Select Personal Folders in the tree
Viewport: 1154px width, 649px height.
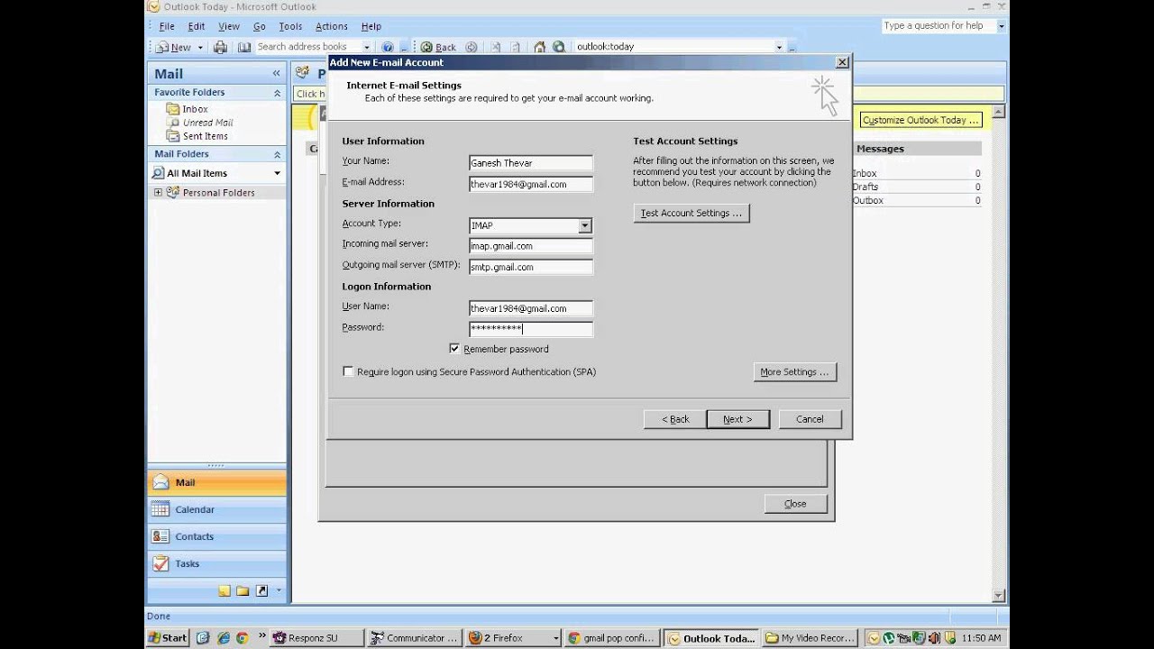[x=218, y=193]
